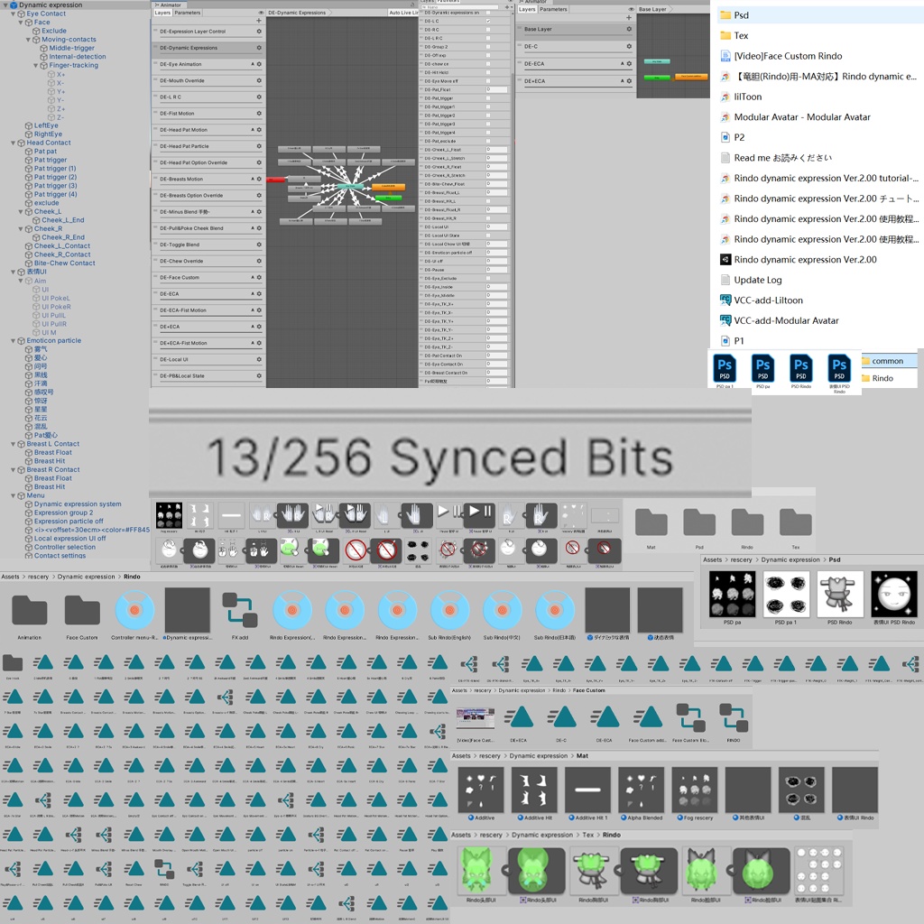Select the RINDO controller in Face Custom folder
Image resolution: width=924 pixels, height=924 pixels.
pyautogui.click(x=733, y=717)
